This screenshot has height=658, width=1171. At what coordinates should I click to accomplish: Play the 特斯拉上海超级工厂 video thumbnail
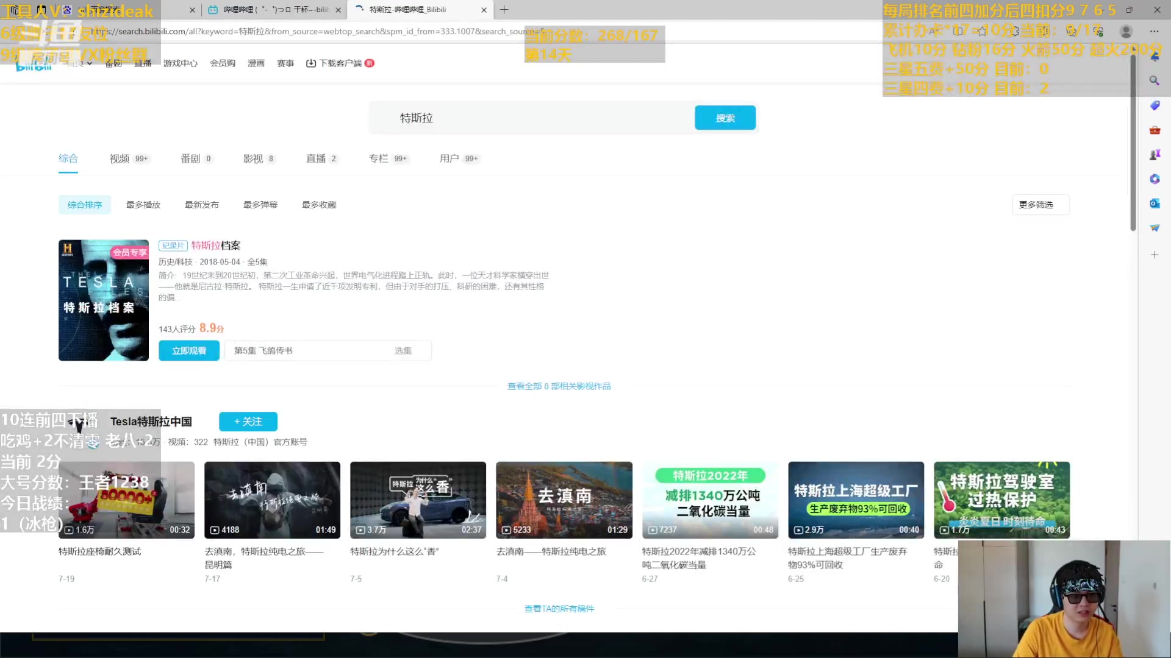point(856,500)
